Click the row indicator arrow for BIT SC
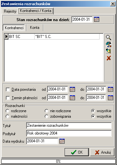 [x=6, y=37]
